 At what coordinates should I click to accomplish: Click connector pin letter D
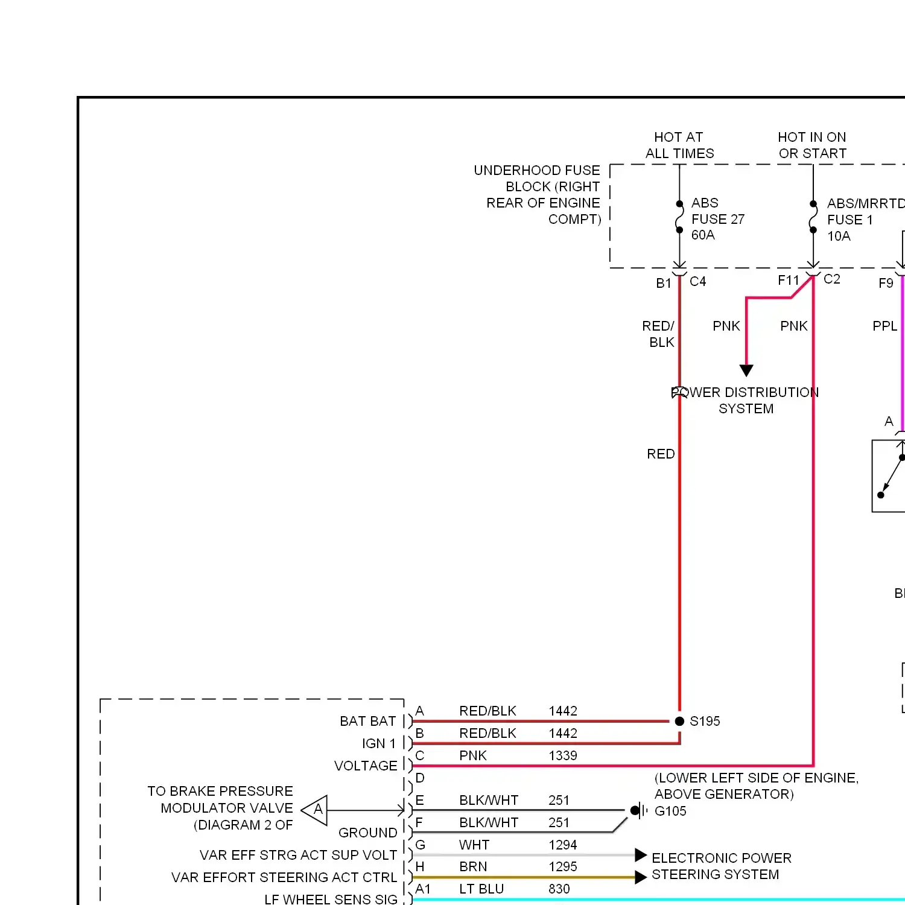(420, 778)
